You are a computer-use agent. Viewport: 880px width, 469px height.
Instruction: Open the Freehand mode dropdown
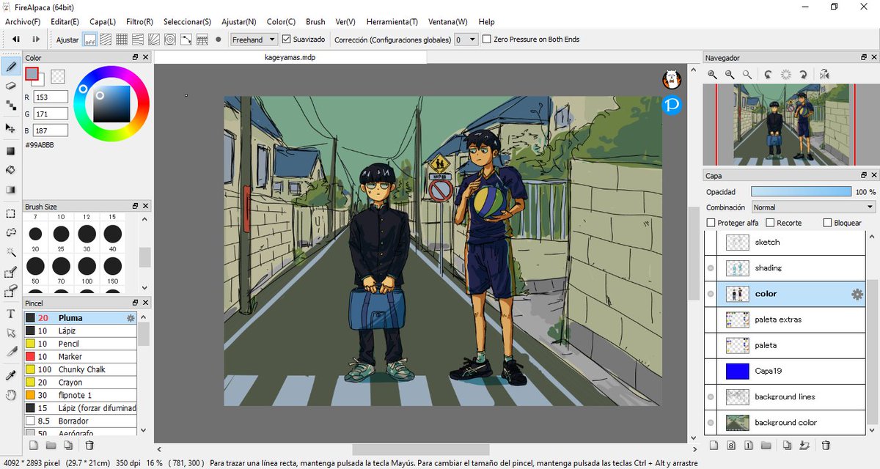click(254, 40)
